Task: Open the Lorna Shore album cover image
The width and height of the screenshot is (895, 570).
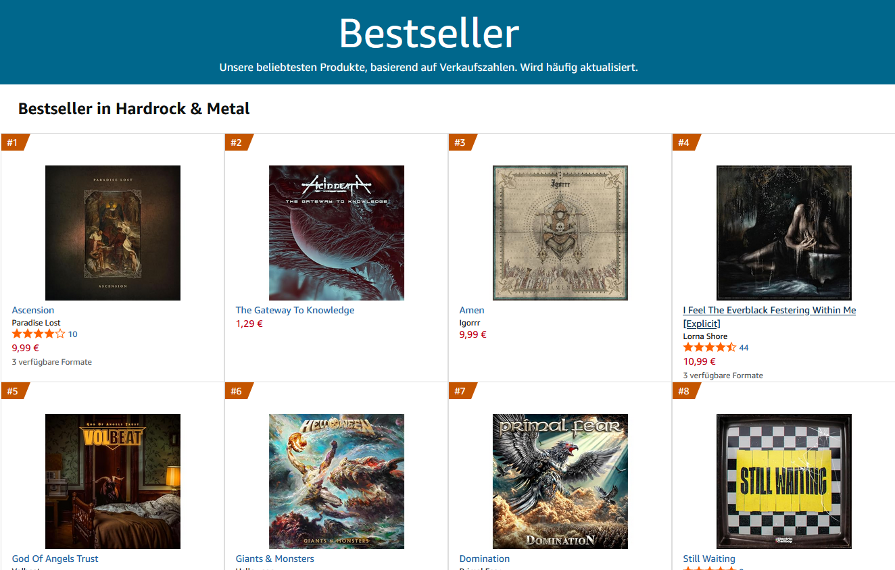Action: click(784, 233)
